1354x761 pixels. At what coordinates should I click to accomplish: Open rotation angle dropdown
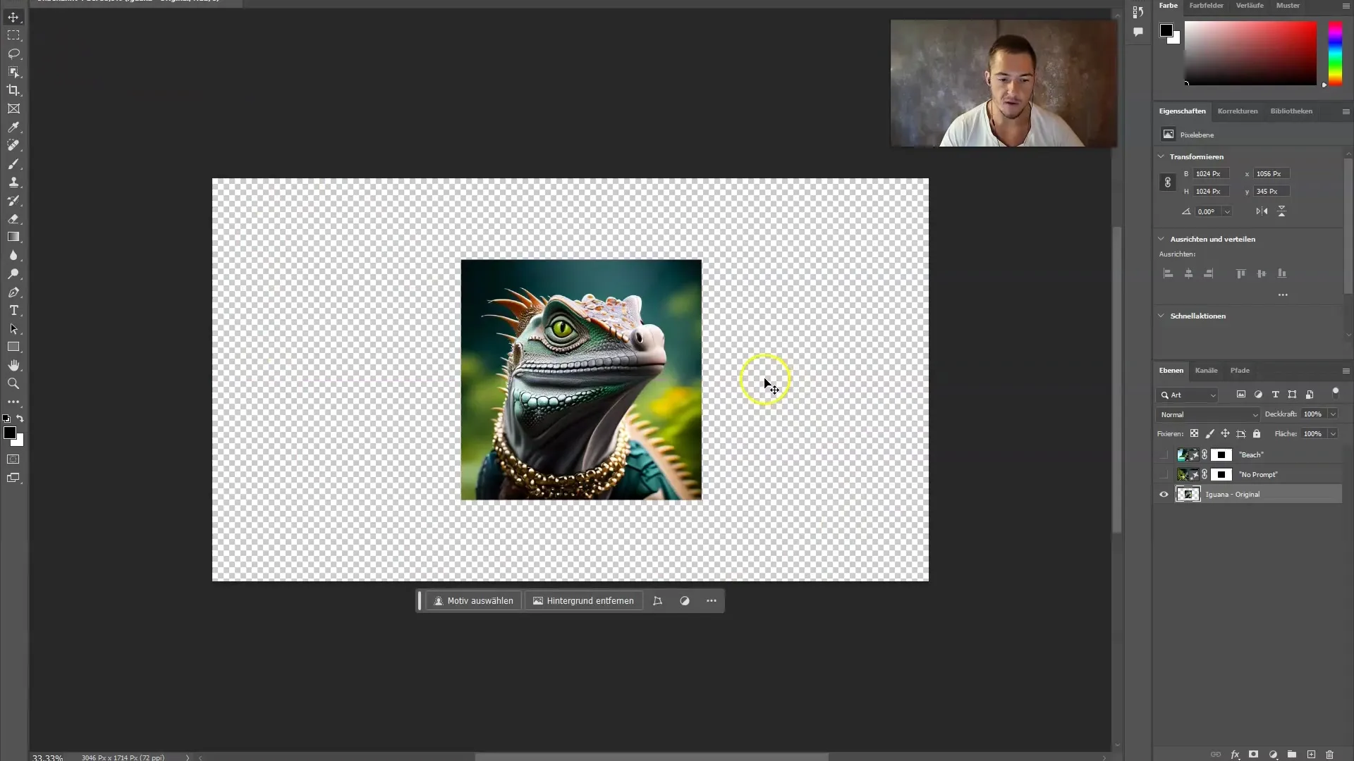(1227, 211)
